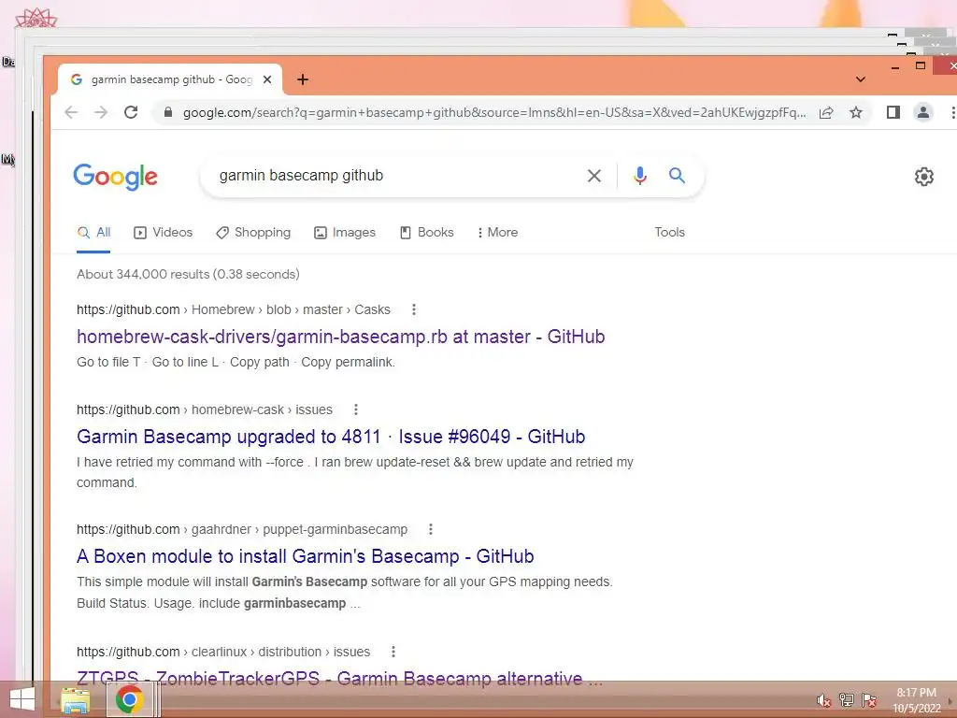Open homebrew-cask-drivers/garmin-basecamp.rb GitHub link

tap(340, 337)
